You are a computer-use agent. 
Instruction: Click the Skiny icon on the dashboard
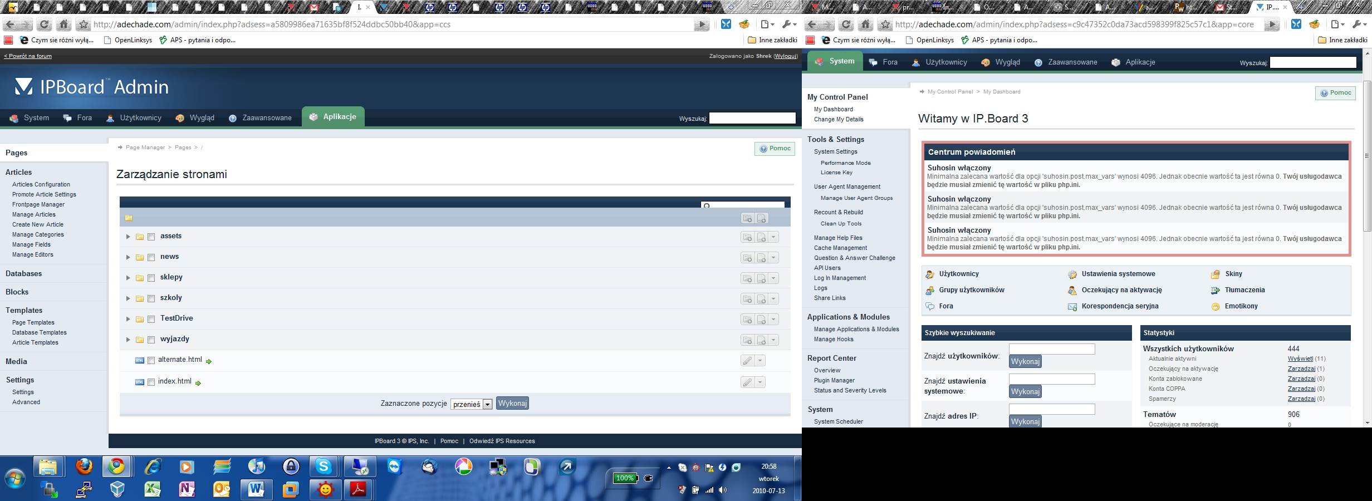pos(1216,274)
